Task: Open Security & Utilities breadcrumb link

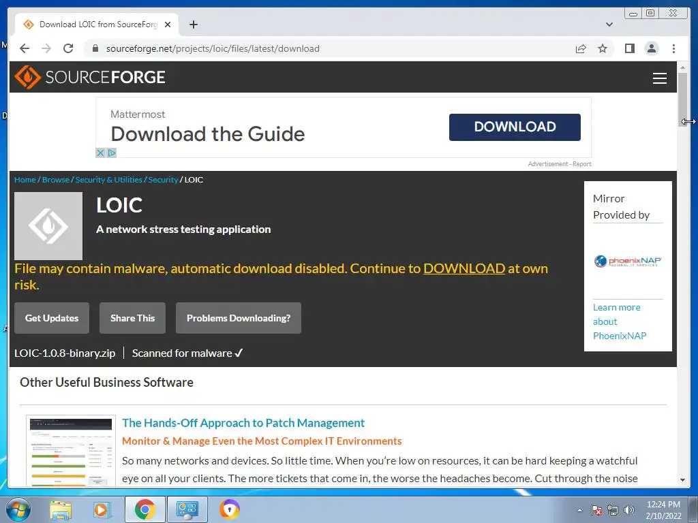Action: (108, 180)
